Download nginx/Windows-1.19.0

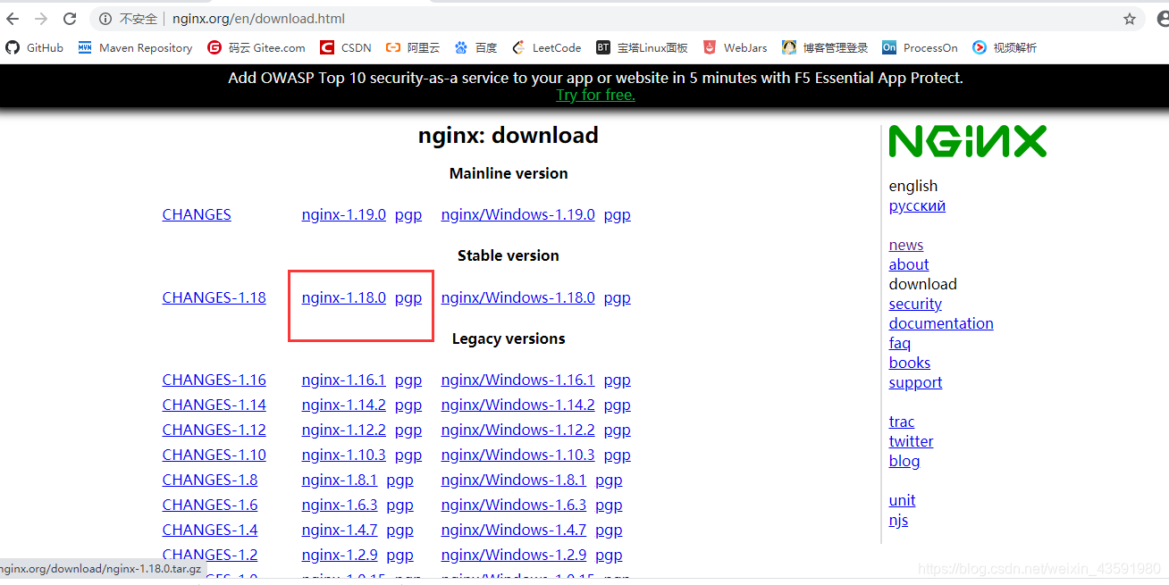518,214
